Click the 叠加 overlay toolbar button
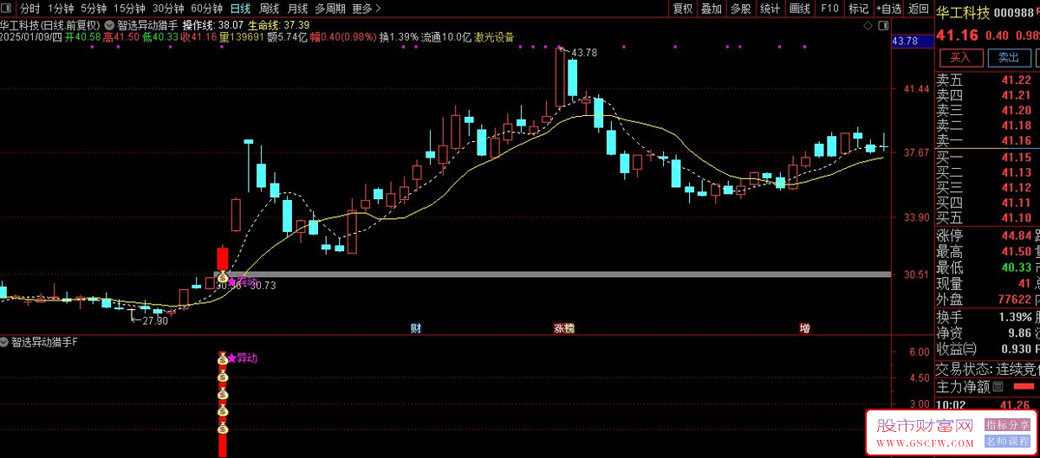Screen dimensions: 1040x458 pyautogui.click(x=712, y=9)
